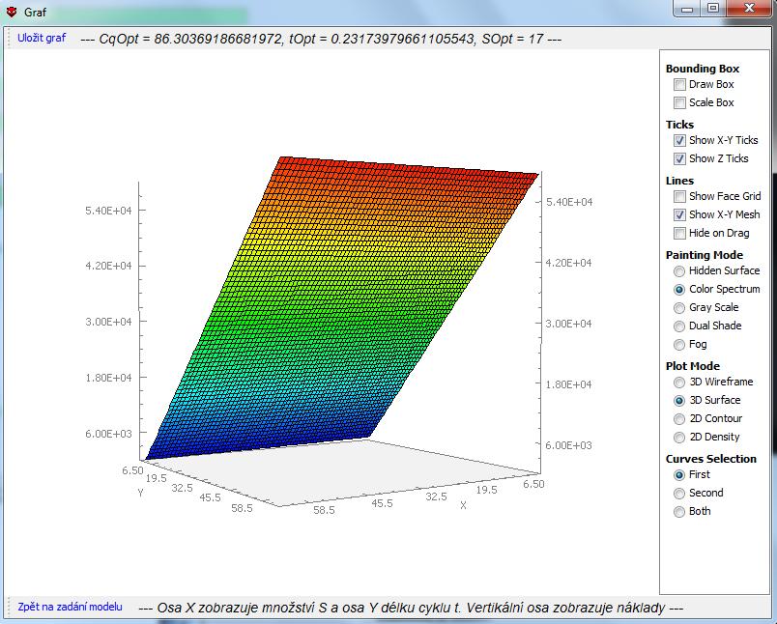The width and height of the screenshot is (777, 624).
Task: Minimize the Graf window
Action: [x=687, y=9]
